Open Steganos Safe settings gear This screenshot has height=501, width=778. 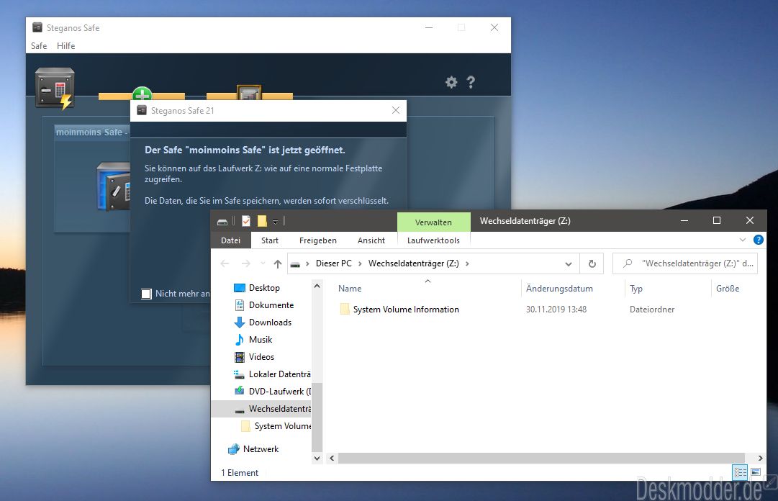451,82
